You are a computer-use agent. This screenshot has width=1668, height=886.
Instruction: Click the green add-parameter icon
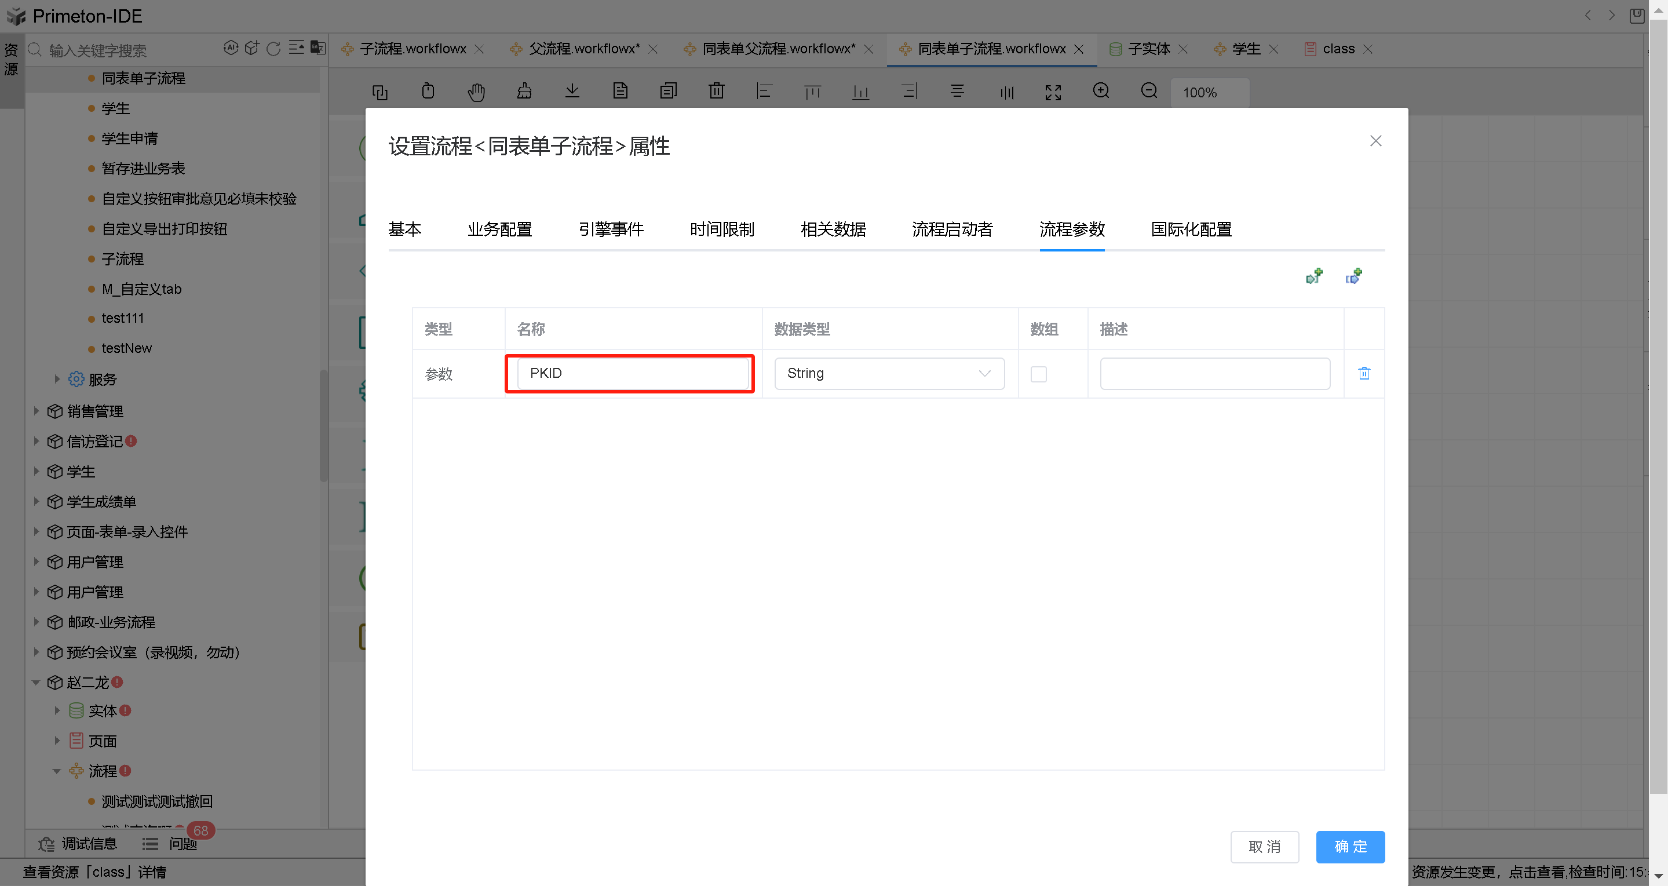(1314, 276)
